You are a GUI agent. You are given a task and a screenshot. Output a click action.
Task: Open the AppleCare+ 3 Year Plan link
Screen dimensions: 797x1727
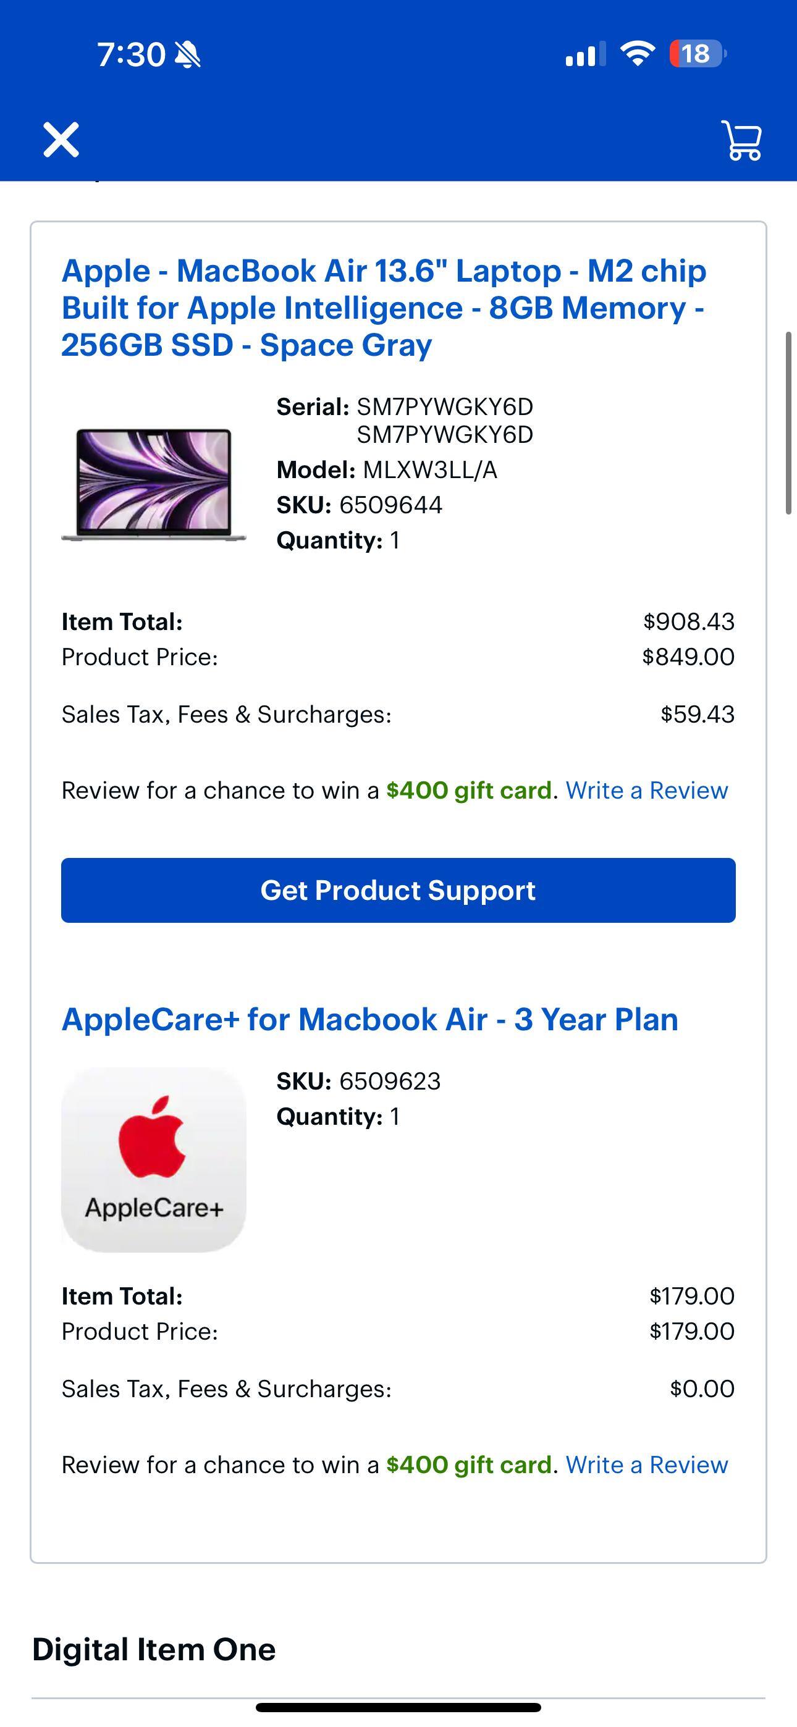tap(370, 1019)
